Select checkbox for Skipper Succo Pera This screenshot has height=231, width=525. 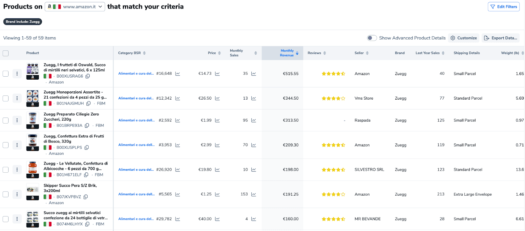pos(6,194)
